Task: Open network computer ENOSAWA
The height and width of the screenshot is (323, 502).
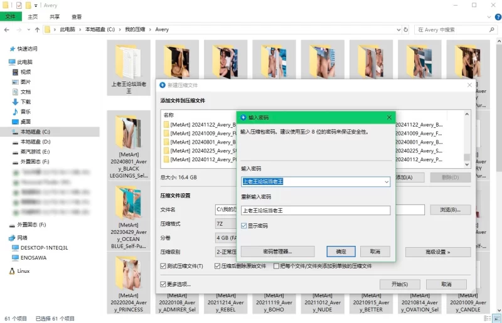Action: (x=33, y=258)
